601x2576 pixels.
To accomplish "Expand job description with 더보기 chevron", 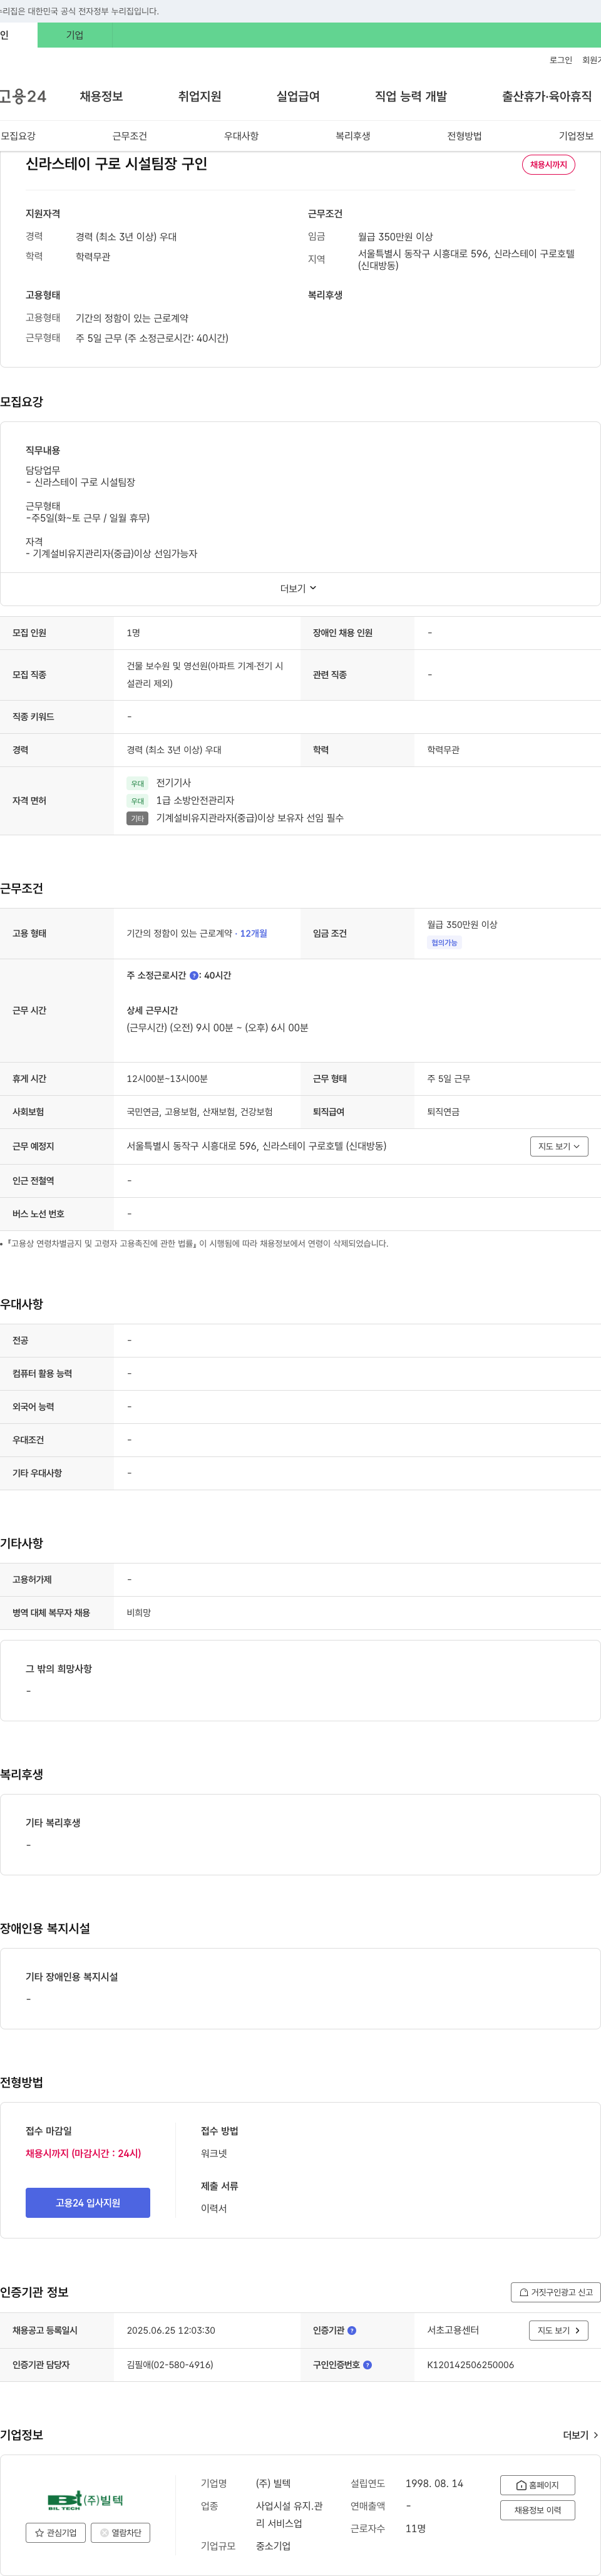I will point(299,589).
